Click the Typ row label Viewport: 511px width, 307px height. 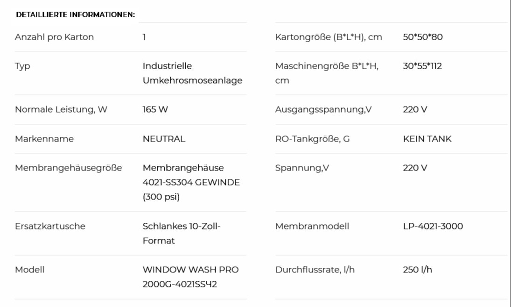22,66
